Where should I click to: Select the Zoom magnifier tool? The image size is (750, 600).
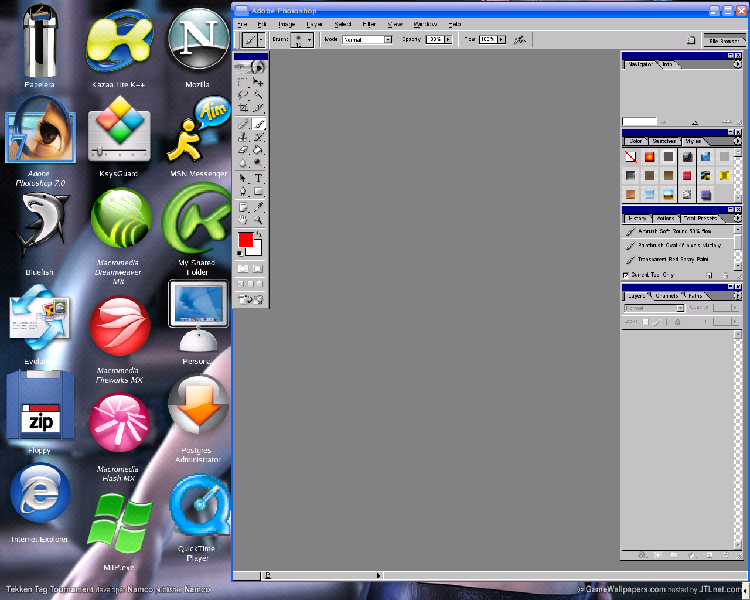click(258, 220)
